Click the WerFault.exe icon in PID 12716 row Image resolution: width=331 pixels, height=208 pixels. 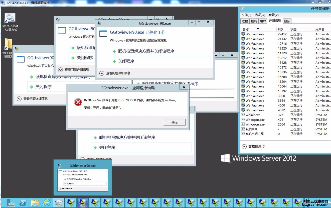click(x=243, y=44)
